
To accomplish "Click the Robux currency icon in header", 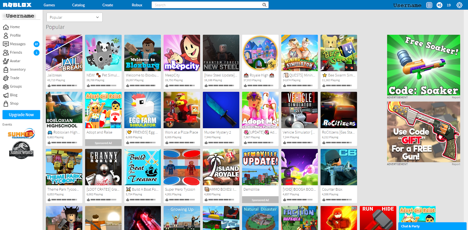I will (x=439, y=5).
